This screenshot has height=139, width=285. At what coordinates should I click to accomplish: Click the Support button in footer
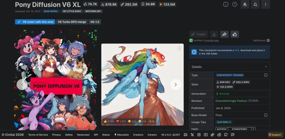275,135
